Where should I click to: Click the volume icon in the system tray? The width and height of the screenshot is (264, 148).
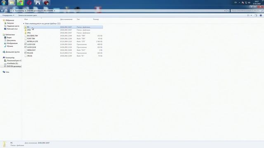[249, 3]
